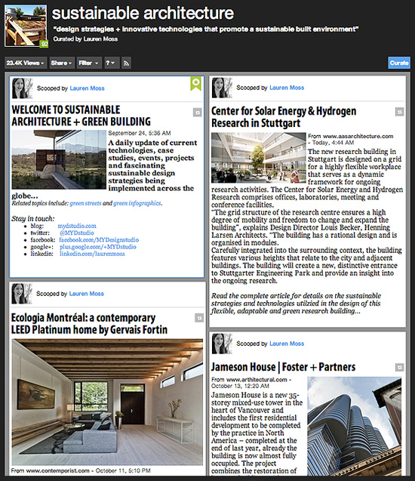
Task: Click rescoop icon on Center for Solar Energy post
Action: coord(399,112)
